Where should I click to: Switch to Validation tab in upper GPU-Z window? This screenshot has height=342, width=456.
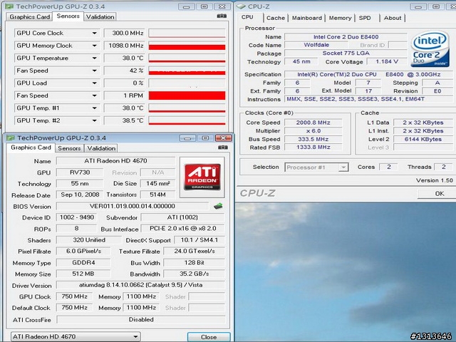(x=100, y=17)
